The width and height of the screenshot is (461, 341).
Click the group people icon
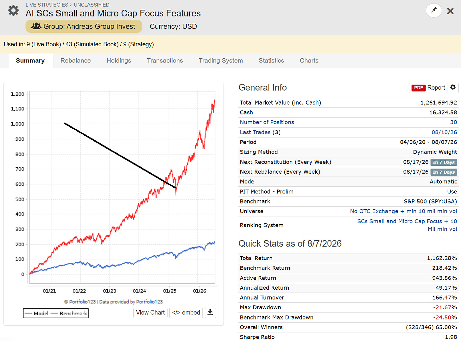point(36,26)
